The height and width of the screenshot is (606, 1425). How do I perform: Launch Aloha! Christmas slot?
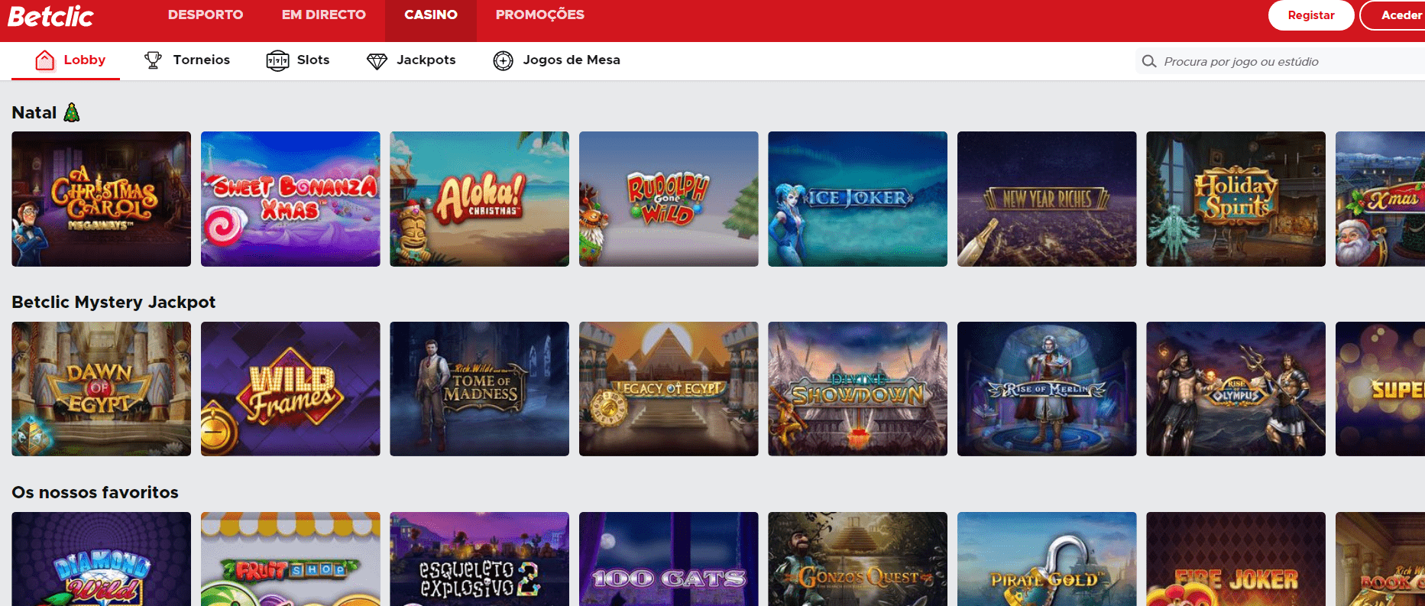coord(479,199)
